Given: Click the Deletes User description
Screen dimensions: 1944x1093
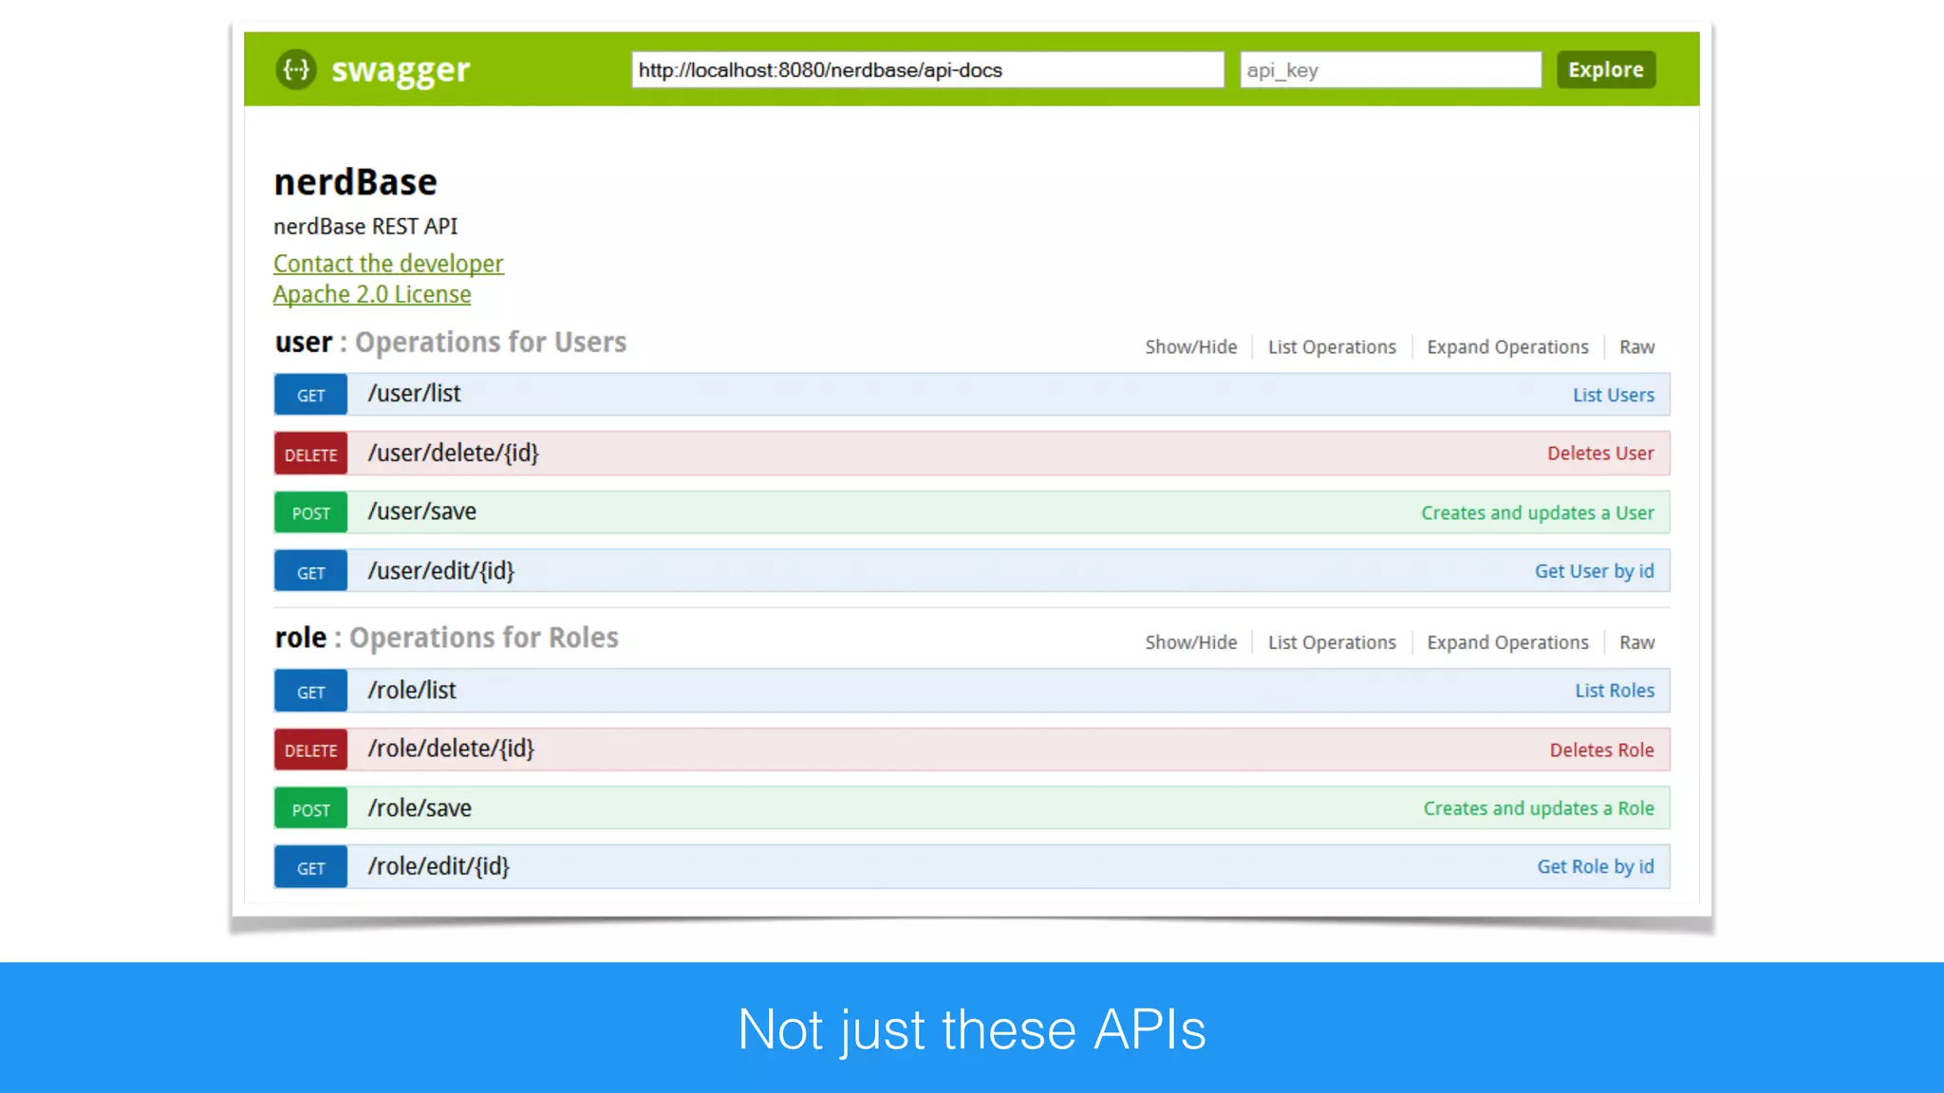Looking at the screenshot, I should 1600,454.
